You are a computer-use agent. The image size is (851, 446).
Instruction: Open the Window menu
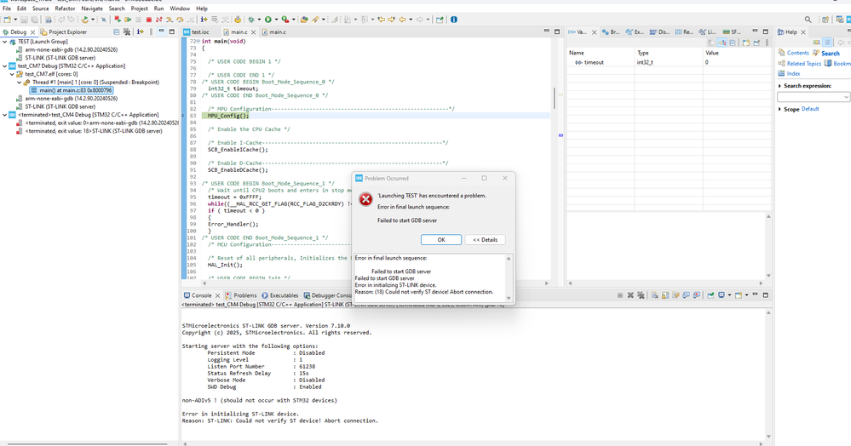[180, 9]
